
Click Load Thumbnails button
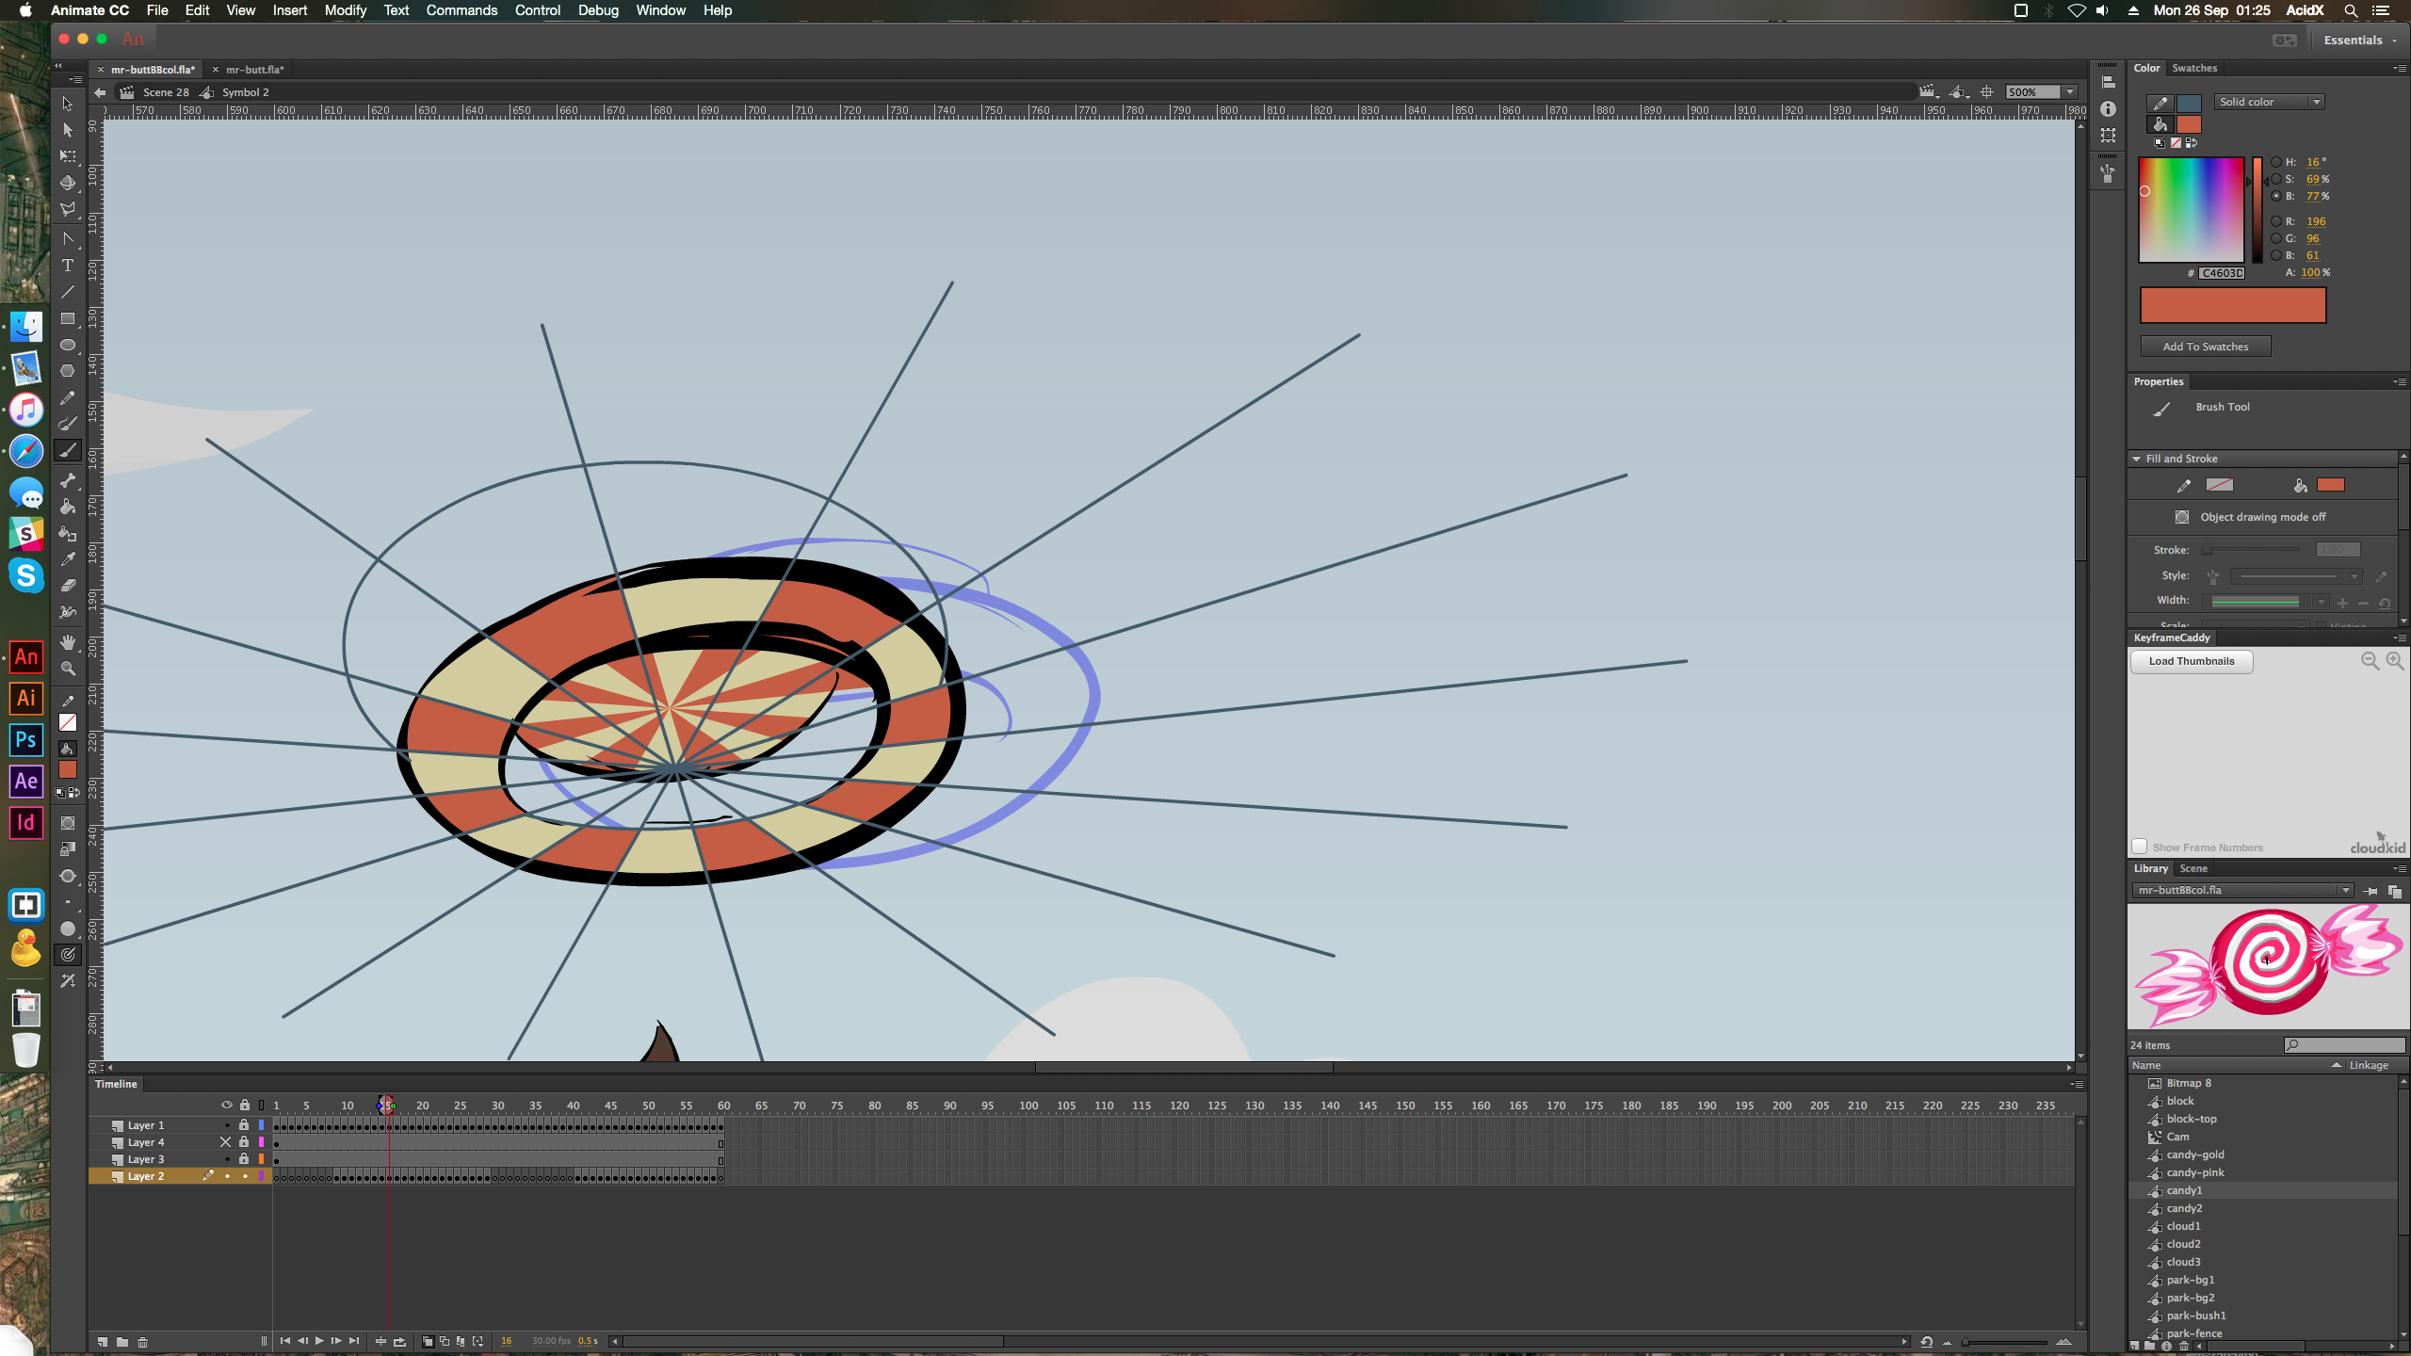click(2192, 661)
